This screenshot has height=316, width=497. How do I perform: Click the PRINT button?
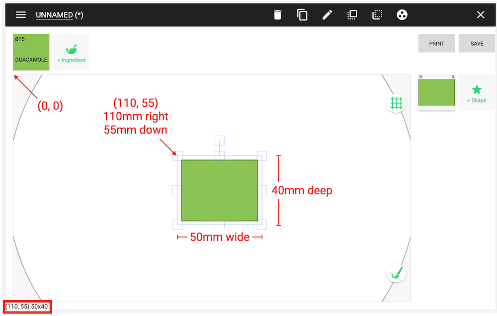pyautogui.click(x=436, y=43)
